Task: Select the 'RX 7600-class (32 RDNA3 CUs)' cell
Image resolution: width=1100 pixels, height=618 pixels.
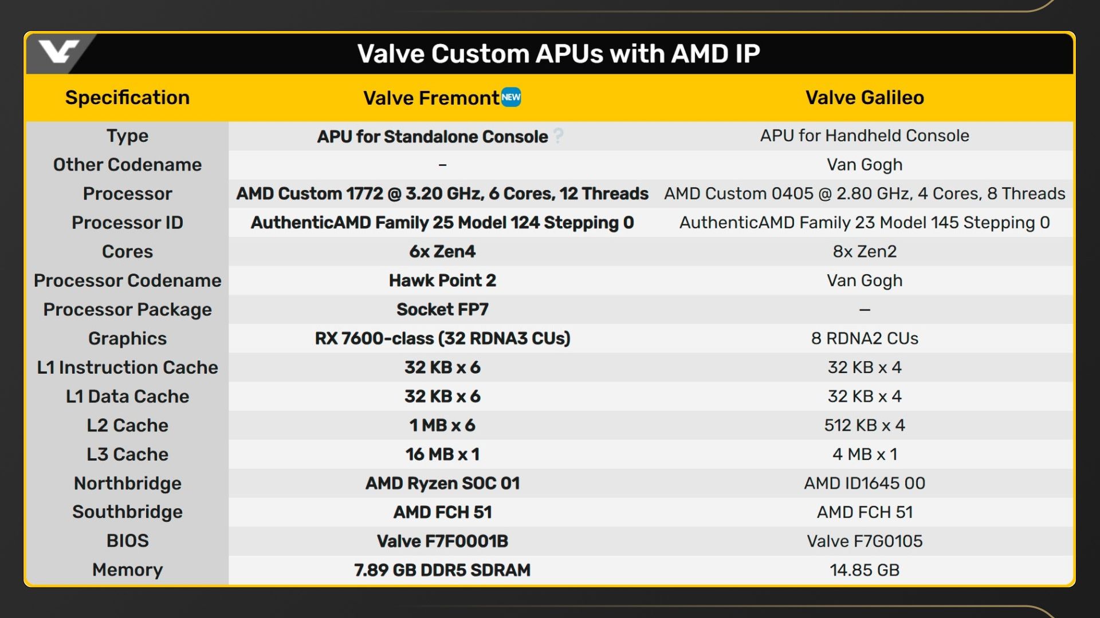Action: (442, 338)
